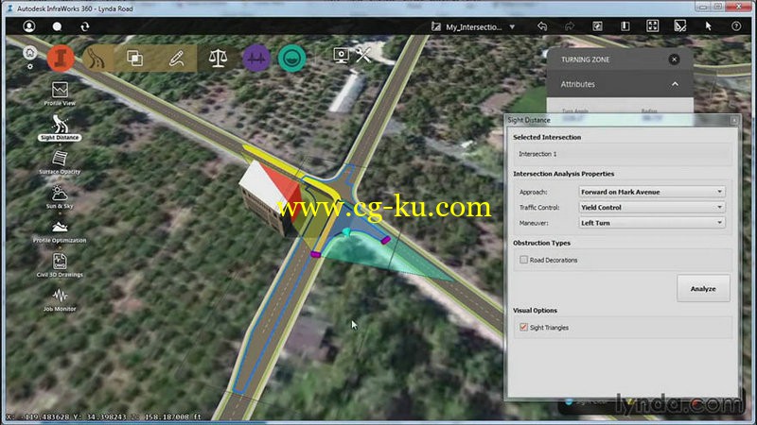Close the Turning Zone panel
The image size is (757, 425).
pos(674,59)
